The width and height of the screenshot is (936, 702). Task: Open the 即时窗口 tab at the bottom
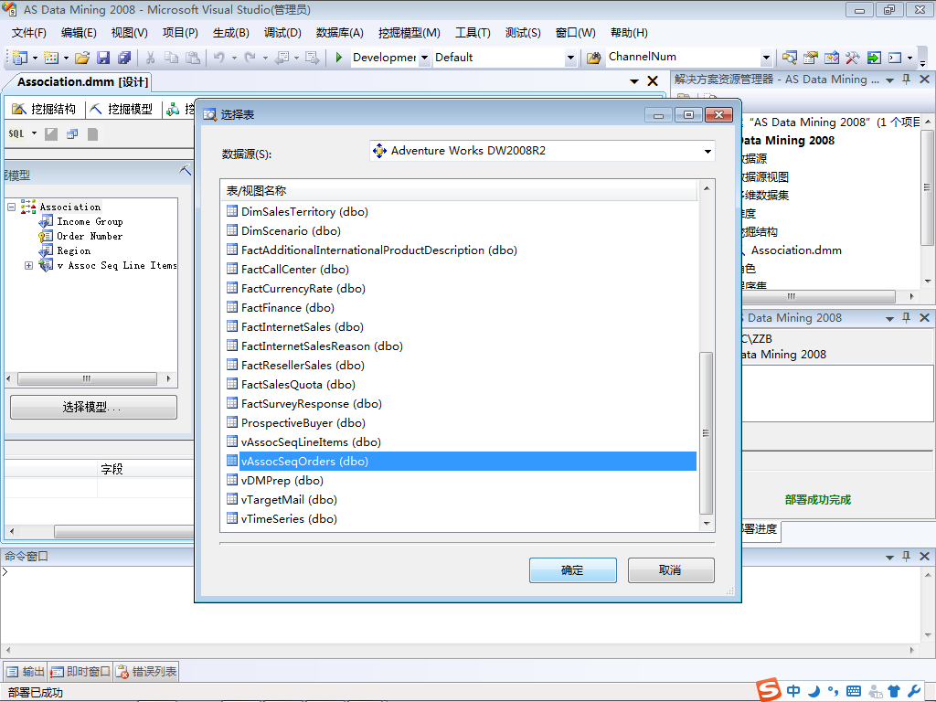coord(80,672)
